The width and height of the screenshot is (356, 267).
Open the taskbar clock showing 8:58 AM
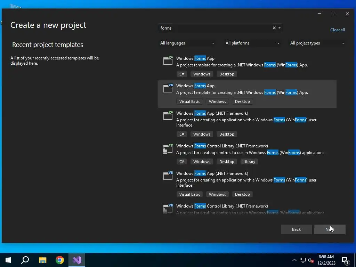coord(326,260)
